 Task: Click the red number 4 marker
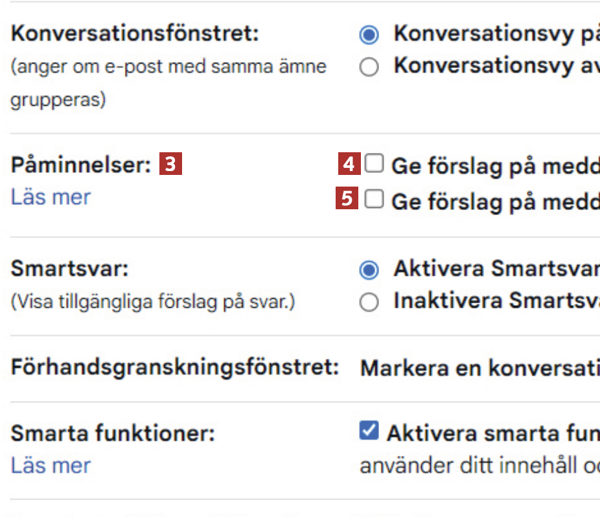(349, 165)
